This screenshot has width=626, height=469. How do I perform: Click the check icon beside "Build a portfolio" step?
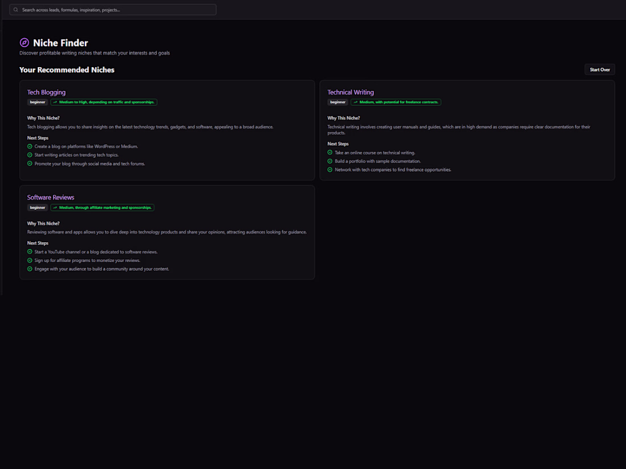[x=330, y=161]
